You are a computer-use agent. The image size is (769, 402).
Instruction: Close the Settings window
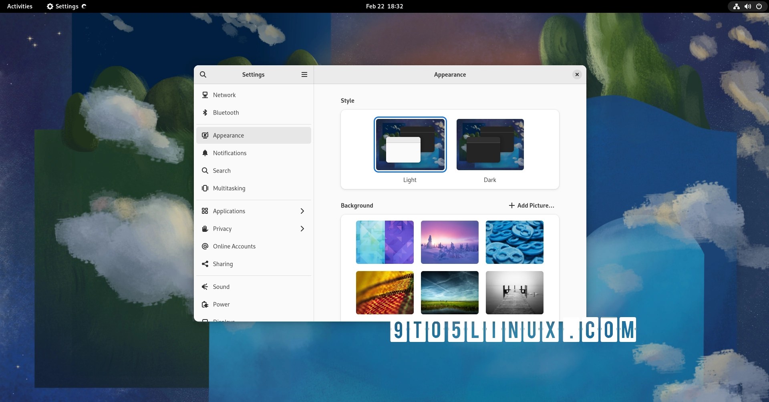[x=577, y=74]
